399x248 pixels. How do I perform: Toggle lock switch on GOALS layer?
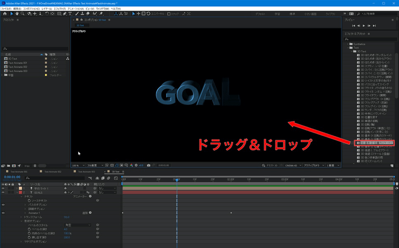click(12, 193)
